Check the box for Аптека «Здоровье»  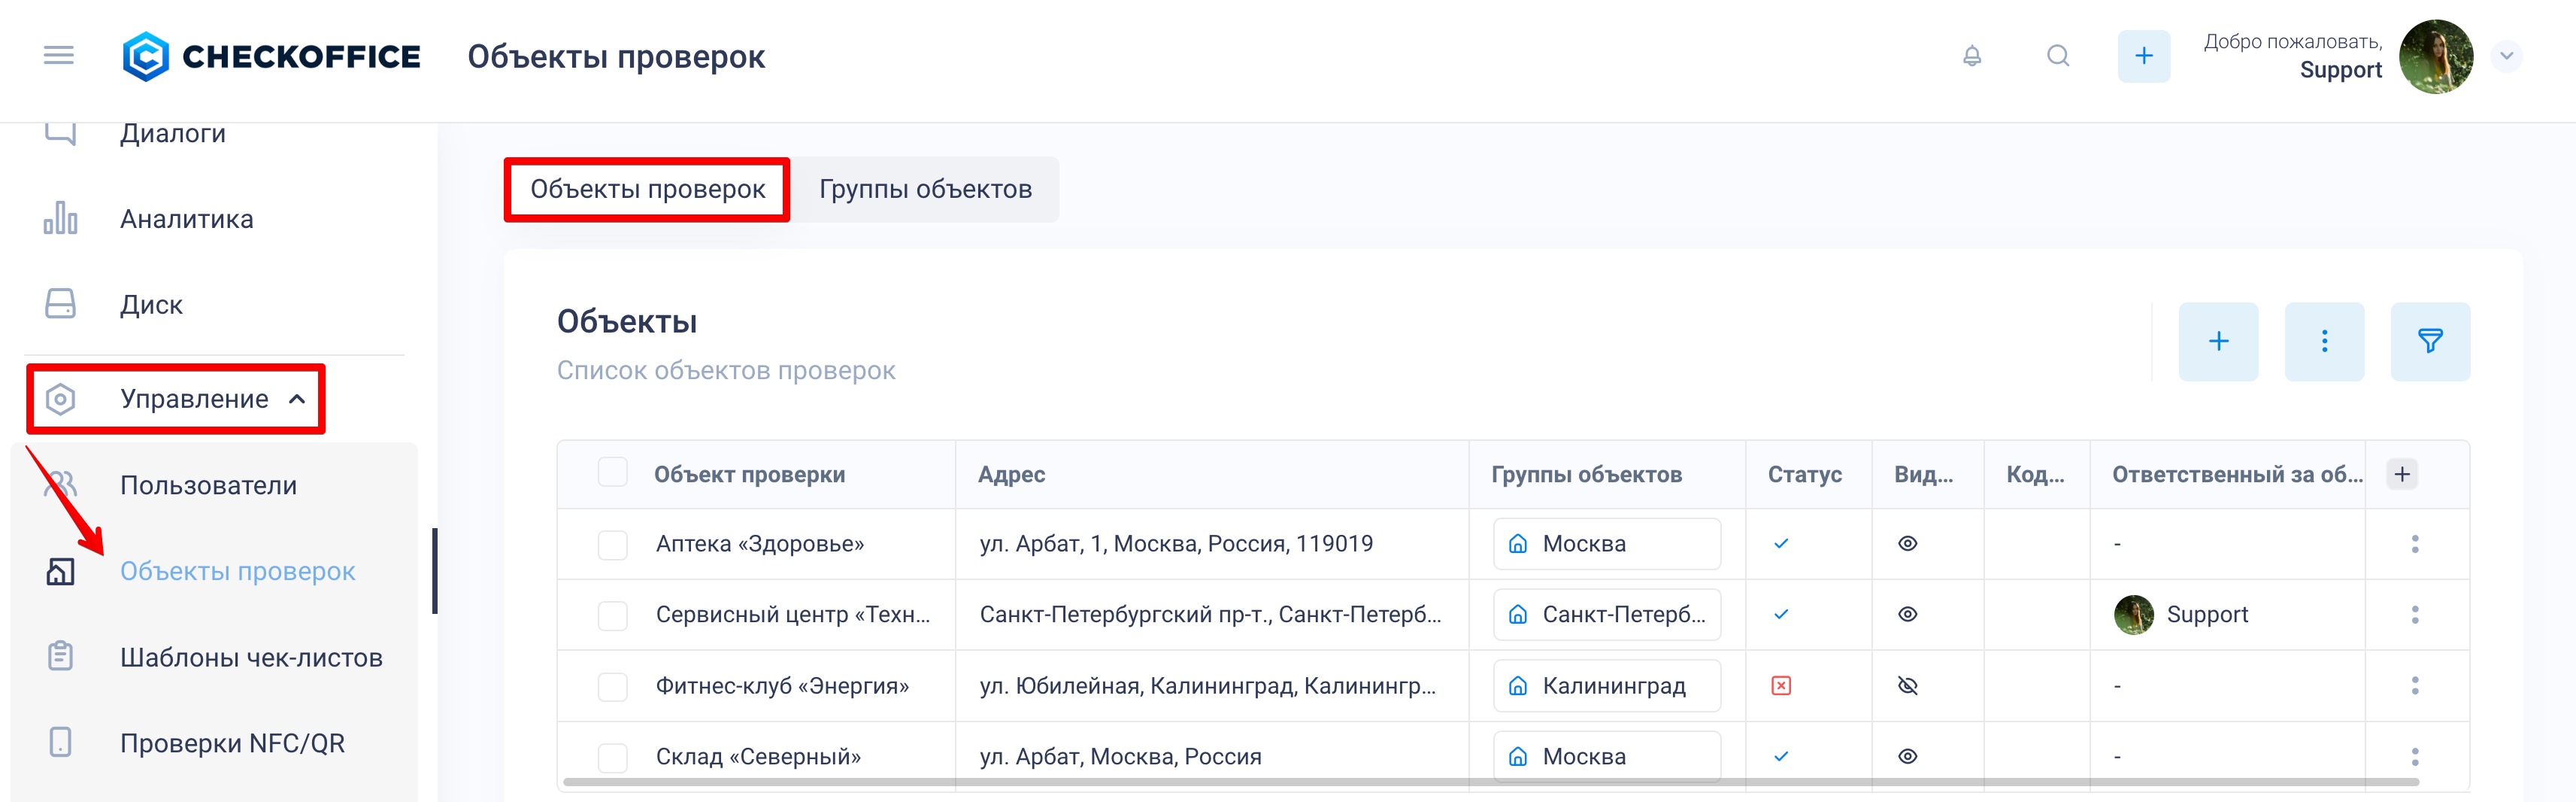click(612, 544)
